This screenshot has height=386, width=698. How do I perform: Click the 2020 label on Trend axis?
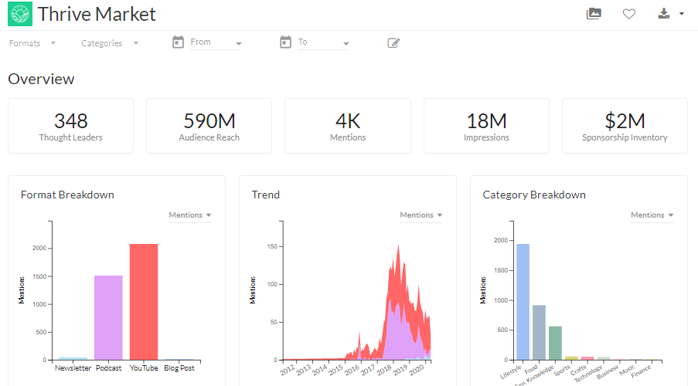pyautogui.click(x=417, y=370)
